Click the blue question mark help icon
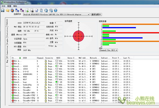 [x=56, y=10]
